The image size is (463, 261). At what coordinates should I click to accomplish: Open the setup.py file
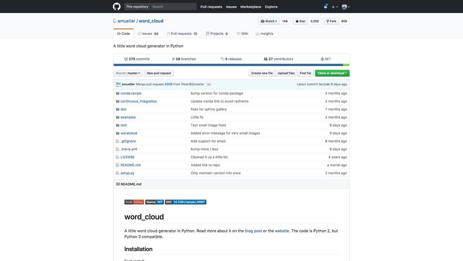[127, 173]
